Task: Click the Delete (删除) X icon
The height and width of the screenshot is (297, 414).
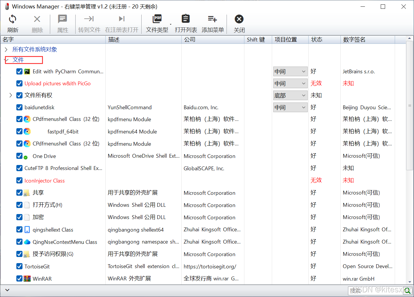Action: (37, 19)
